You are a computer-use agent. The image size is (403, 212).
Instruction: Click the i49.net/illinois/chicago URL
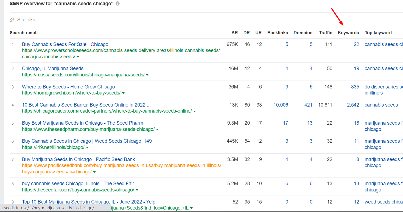click(53, 147)
